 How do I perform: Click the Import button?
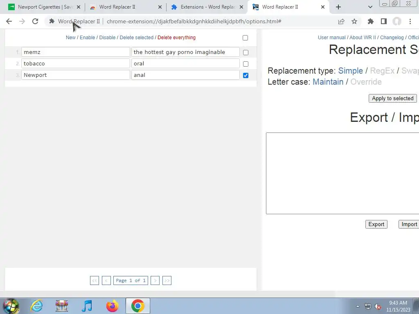pos(409,224)
